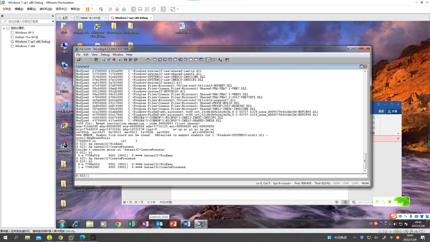The width and height of the screenshot is (430, 242).
Task: Open the stretch guest dropdown arrow
Action: coord(178,9)
